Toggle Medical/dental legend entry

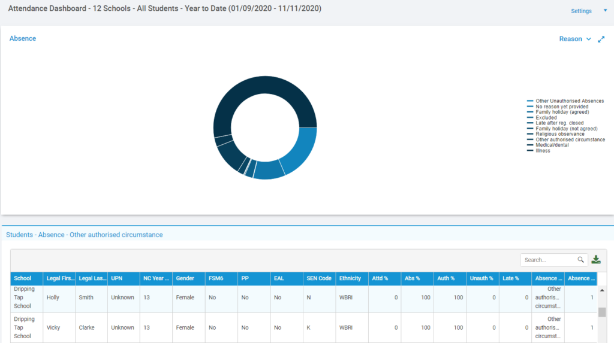coord(547,145)
